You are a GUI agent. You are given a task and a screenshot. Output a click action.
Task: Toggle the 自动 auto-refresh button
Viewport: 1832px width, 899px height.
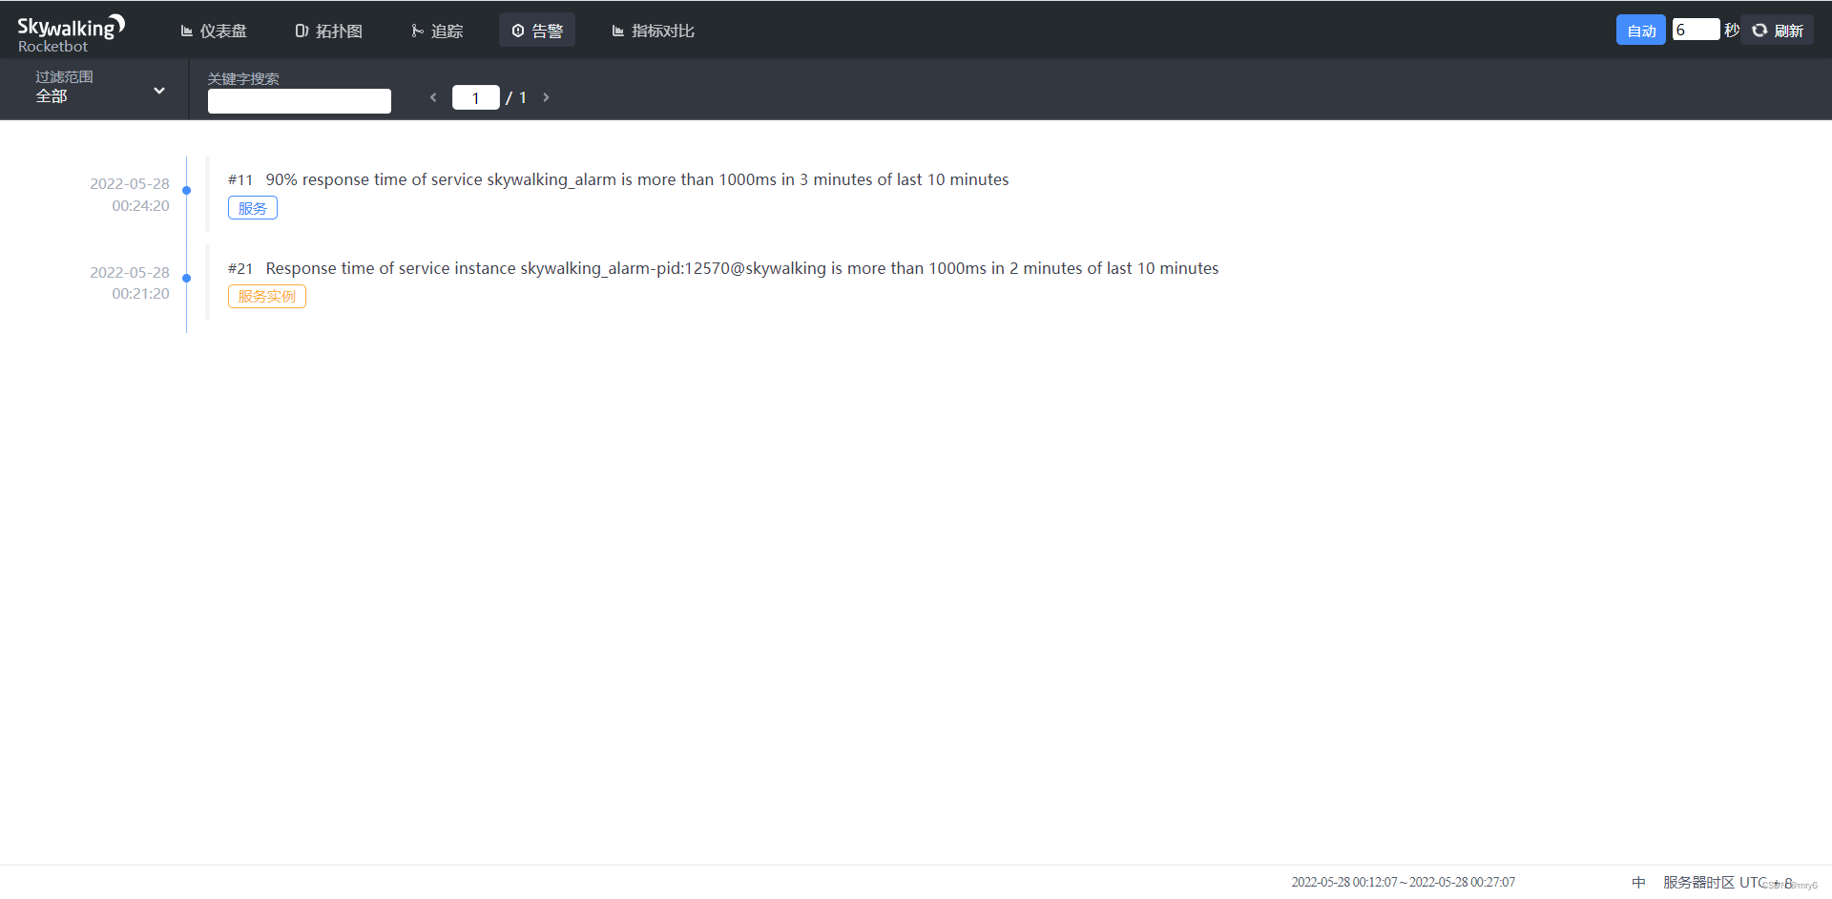click(x=1641, y=31)
